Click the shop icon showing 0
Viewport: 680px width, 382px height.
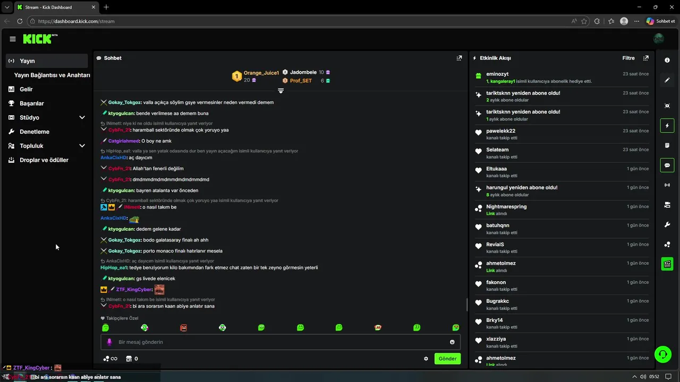pyautogui.click(x=132, y=359)
